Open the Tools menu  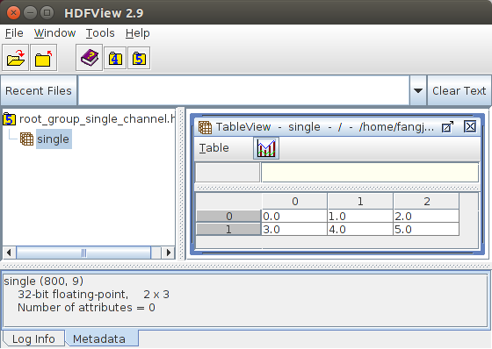tap(100, 33)
